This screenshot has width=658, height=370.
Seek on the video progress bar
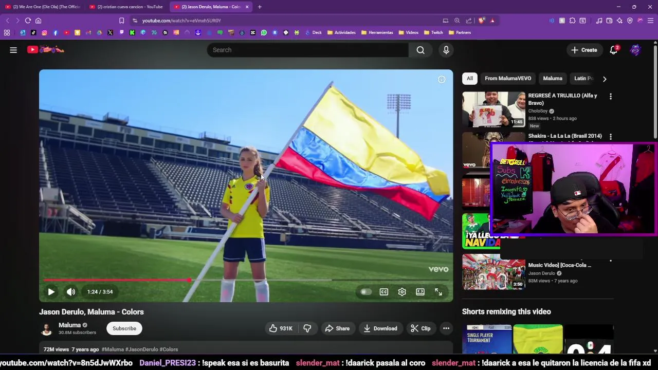pos(246,280)
